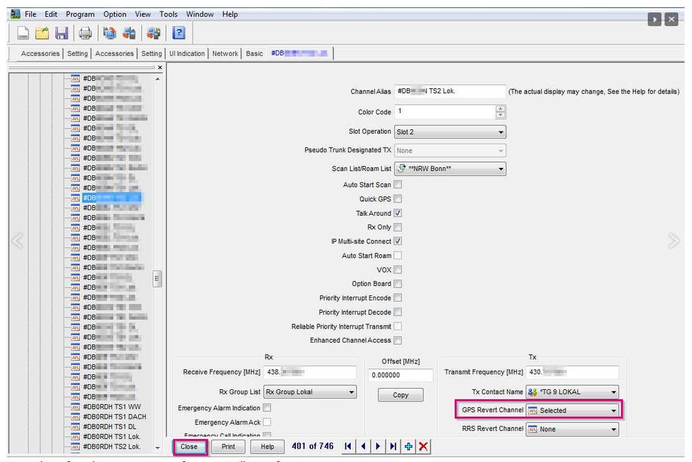Click the tree scrollbar down arrow

click(x=157, y=447)
